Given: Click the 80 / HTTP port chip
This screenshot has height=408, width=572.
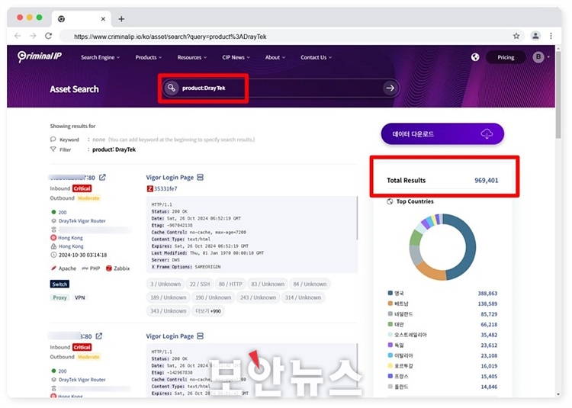Looking at the screenshot, I should [x=230, y=284].
